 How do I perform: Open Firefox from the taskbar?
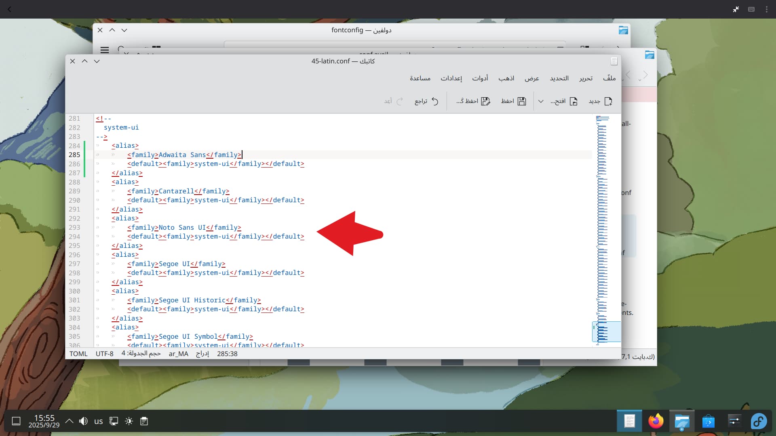pos(656,421)
